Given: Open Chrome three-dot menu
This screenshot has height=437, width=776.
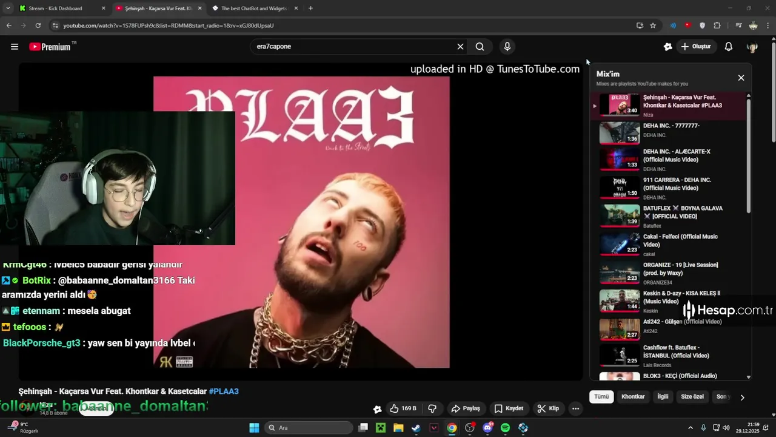Looking at the screenshot, I should point(768,25).
